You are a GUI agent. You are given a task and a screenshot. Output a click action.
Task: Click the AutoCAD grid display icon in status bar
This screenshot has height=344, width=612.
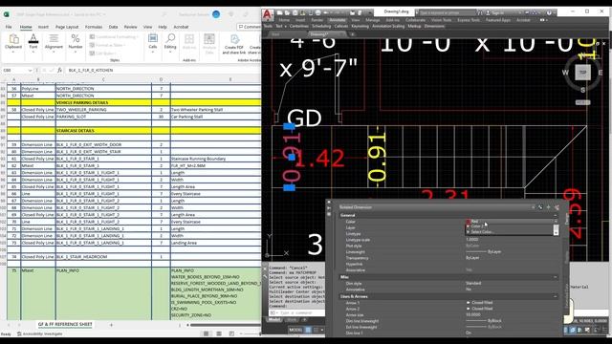308,330
